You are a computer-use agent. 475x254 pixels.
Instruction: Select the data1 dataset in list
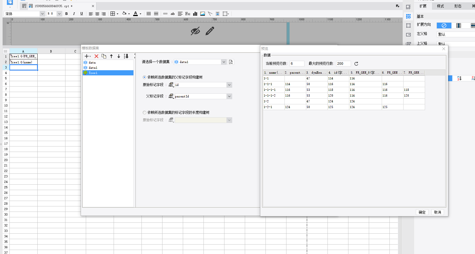pyautogui.click(x=108, y=68)
